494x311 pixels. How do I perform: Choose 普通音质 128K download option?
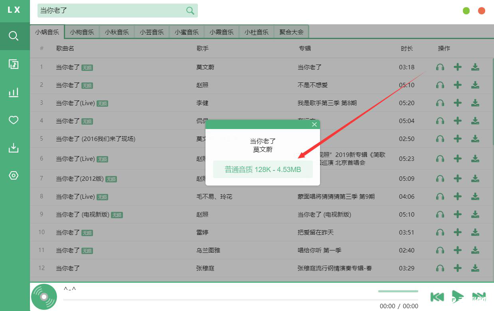coord(263,169)
